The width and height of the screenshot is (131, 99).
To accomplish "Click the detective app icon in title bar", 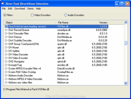I will point(3,4).
